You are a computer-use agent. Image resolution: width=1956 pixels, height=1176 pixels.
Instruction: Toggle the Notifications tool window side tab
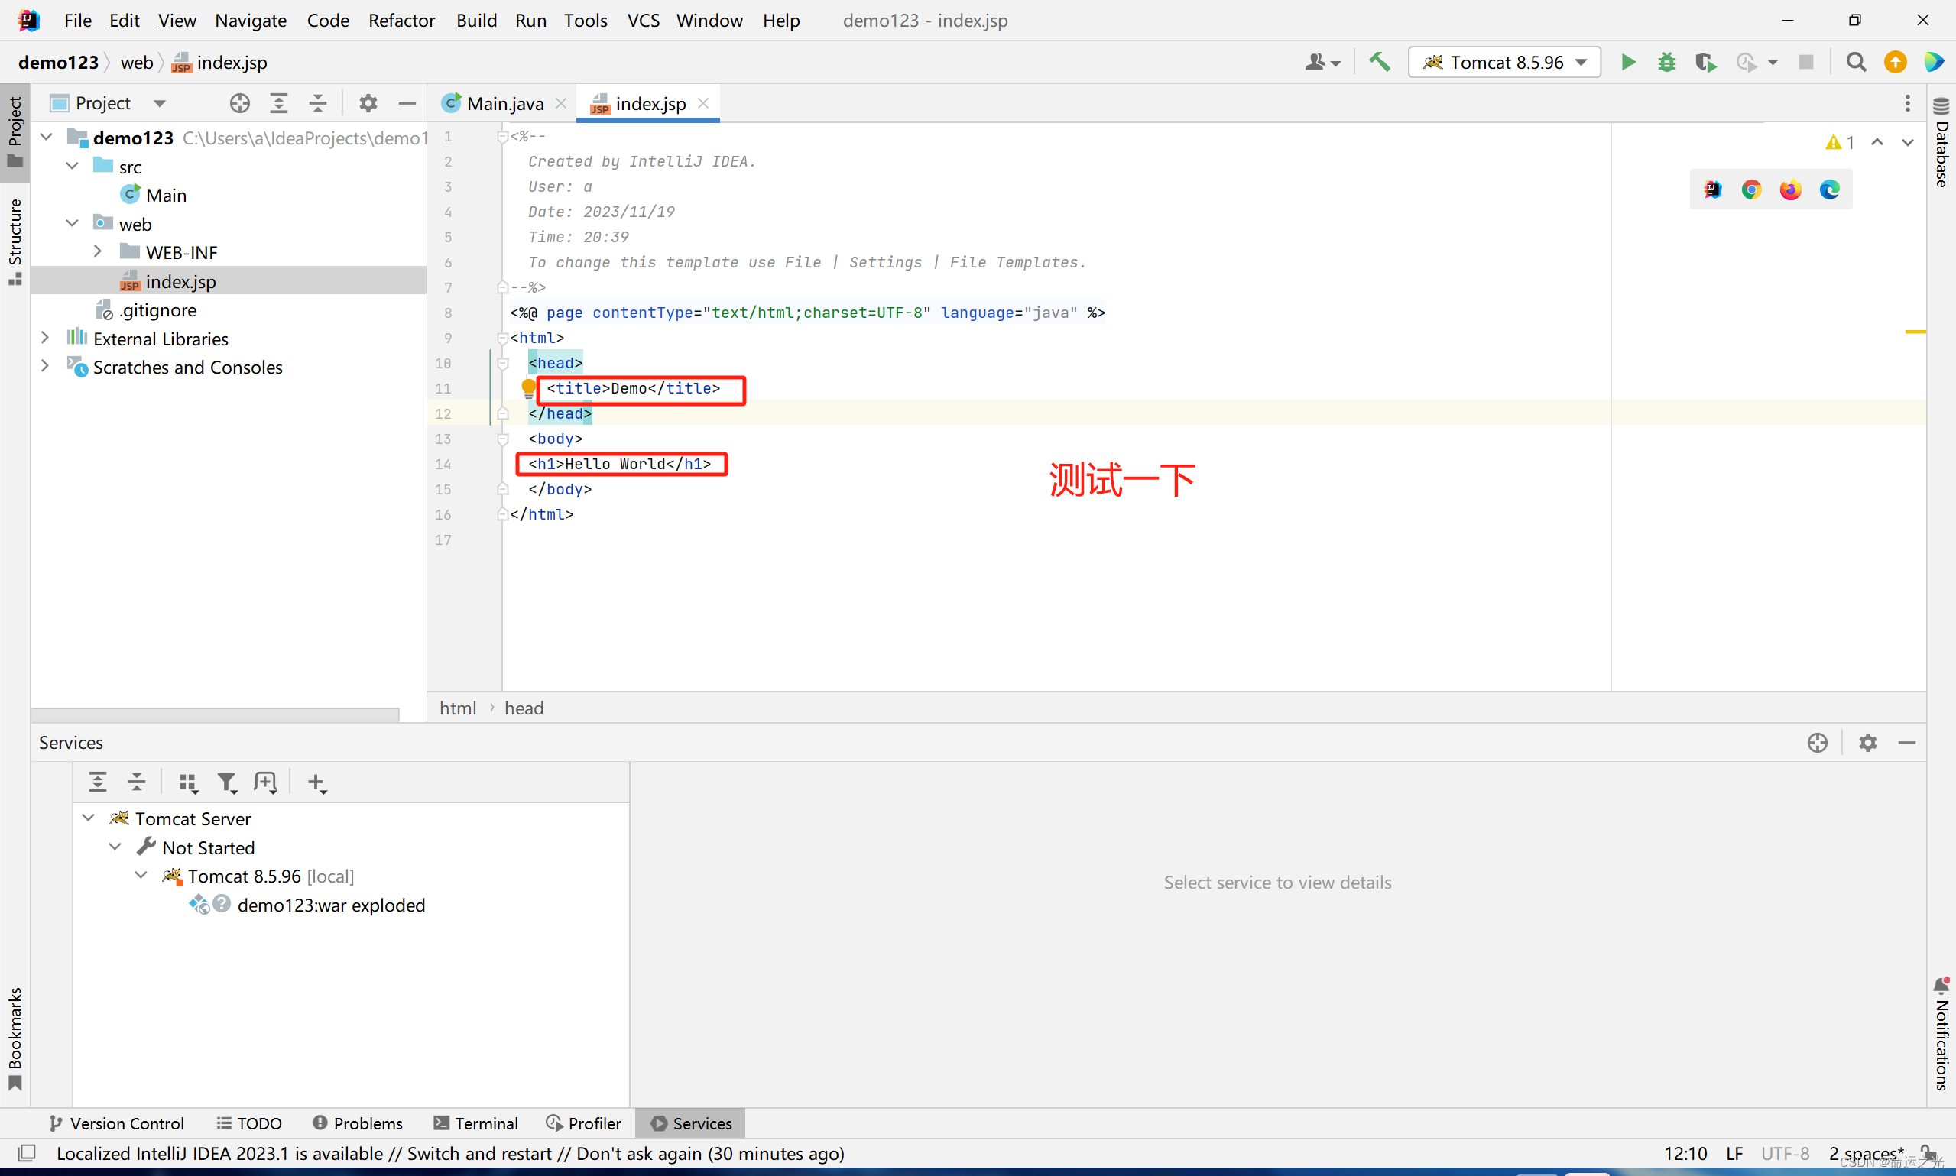coord(1941,1034)
